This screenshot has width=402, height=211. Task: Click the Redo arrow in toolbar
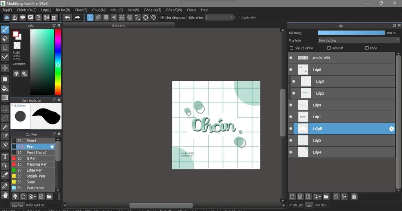[x=77, y=17]
